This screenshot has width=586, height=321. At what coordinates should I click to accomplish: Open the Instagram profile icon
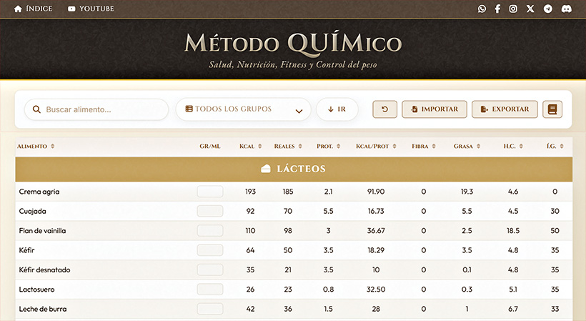513,9
